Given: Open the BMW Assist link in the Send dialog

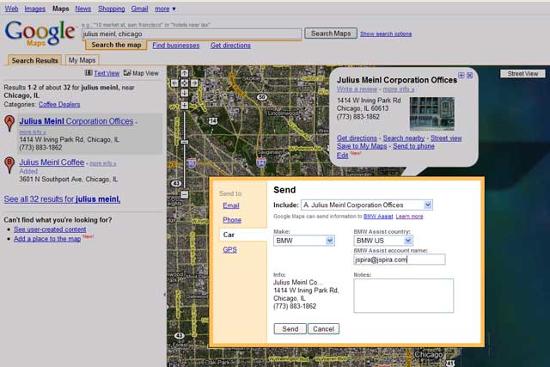Looking at the screenshot, I should [x=378, y=217].
